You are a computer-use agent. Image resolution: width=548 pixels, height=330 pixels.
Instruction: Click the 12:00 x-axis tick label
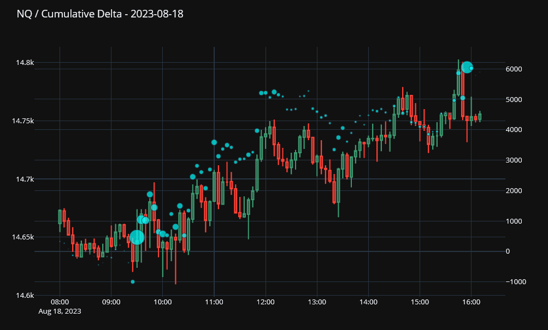(x=266, y=302)
